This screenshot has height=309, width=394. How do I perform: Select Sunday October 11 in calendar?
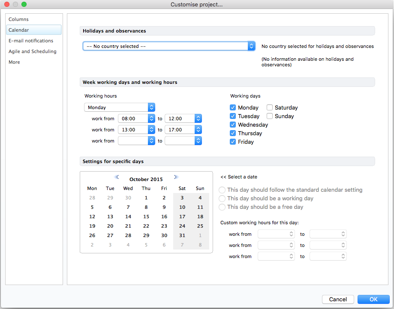click(x=200, y=207)
